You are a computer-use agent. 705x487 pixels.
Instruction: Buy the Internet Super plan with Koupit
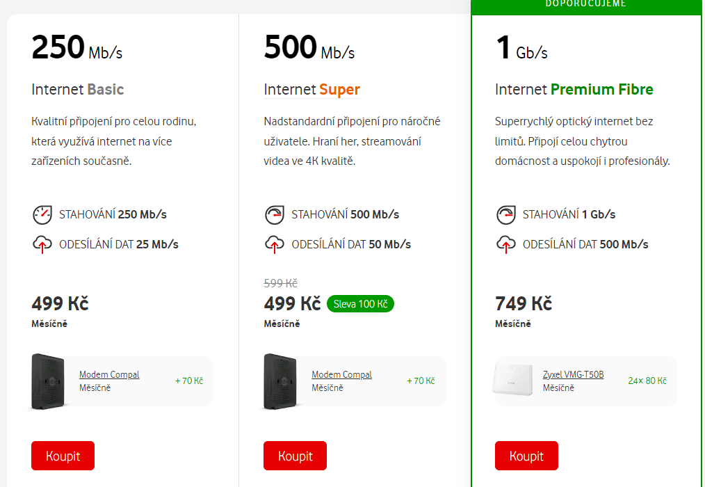coord(295,456)
